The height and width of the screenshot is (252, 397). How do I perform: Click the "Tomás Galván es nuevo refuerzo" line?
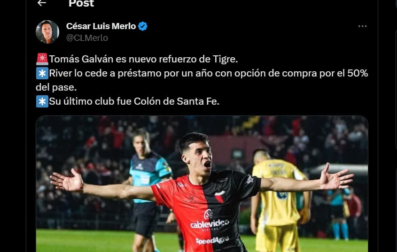tap(143, 59)
